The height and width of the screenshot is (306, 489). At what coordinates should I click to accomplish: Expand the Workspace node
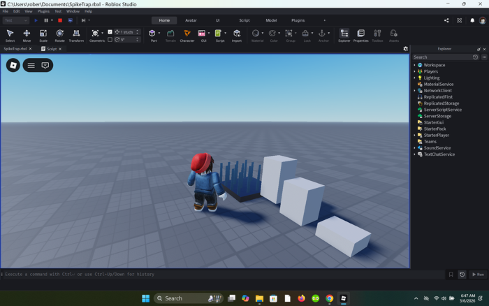click(x=414, y=65)
